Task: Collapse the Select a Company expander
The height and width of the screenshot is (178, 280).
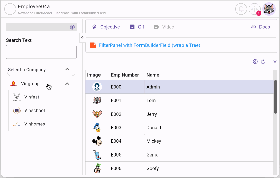Action: click(67, 69)
